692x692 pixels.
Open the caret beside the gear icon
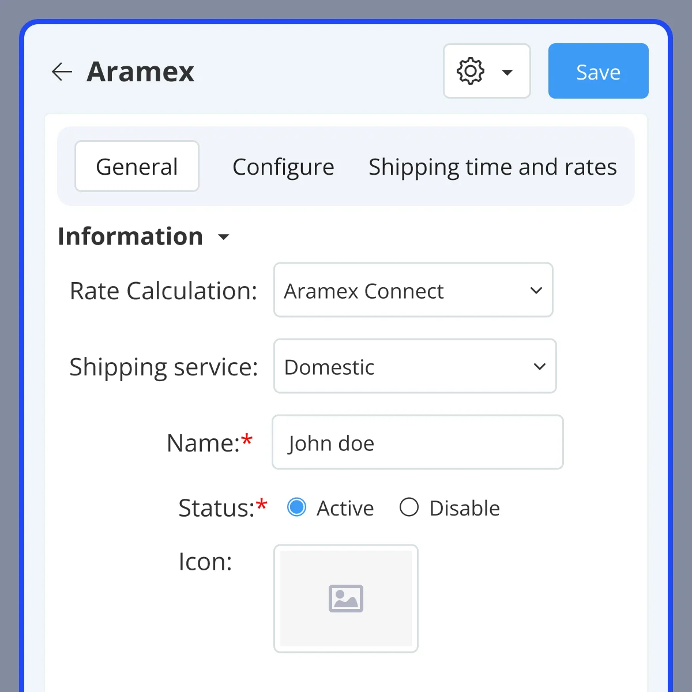pyautogui.click(x=507, y=73)
